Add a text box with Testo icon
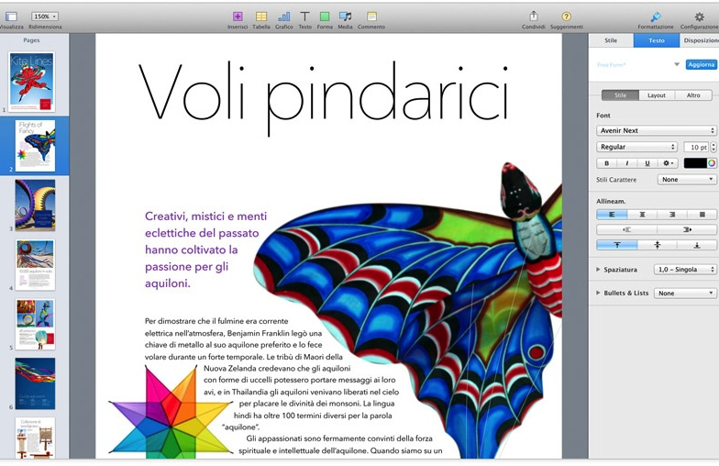This screenshot has height=466, width=719. (x=304, y=17)
